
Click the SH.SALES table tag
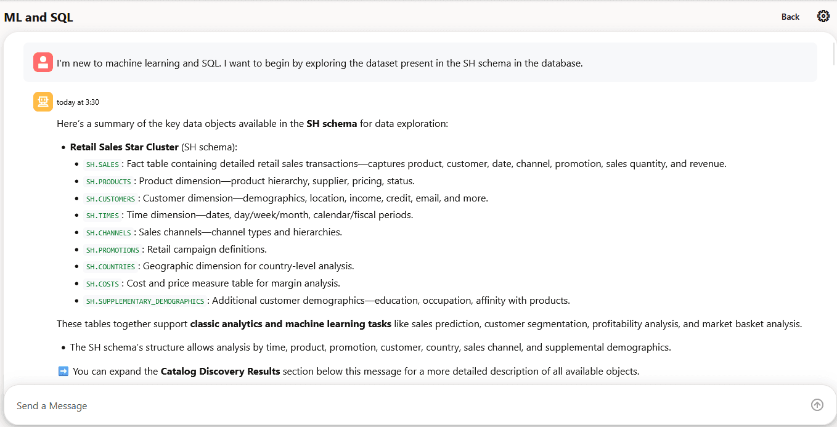click(102, 165)
